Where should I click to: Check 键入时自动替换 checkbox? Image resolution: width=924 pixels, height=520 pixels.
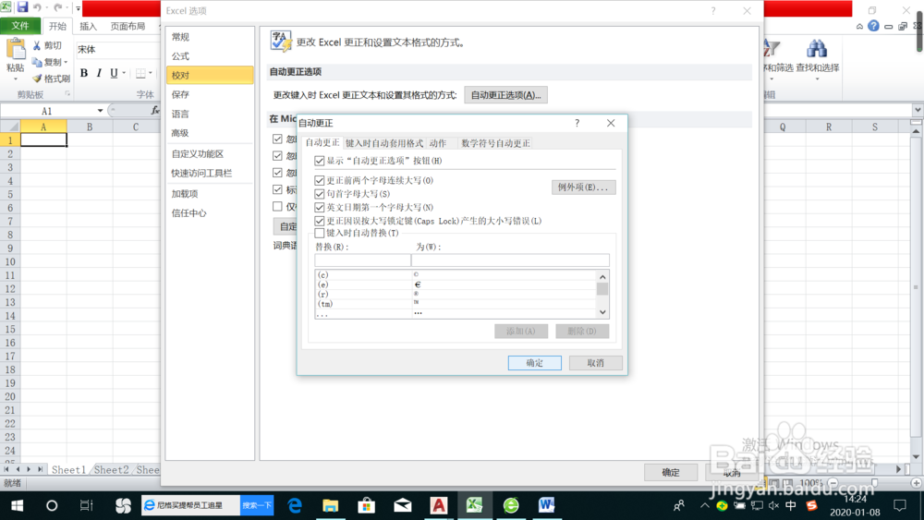coord(320,233)
